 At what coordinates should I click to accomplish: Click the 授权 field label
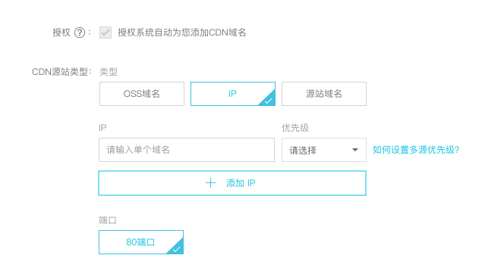tap(61, 33)
